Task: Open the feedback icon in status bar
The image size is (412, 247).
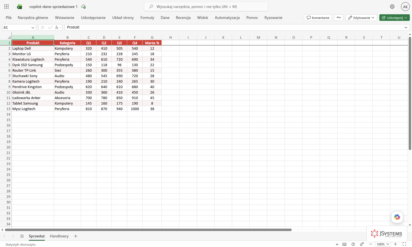Action: (x=362, y=244)
